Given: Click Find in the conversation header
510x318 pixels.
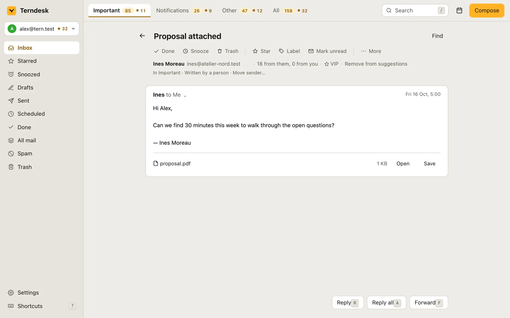Looking at the screenshot, I should [x=437, y=36].
